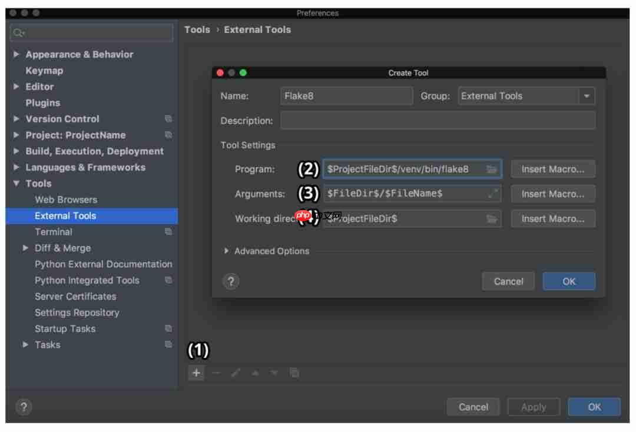Move the selected tool up

[x=254, y=373]
